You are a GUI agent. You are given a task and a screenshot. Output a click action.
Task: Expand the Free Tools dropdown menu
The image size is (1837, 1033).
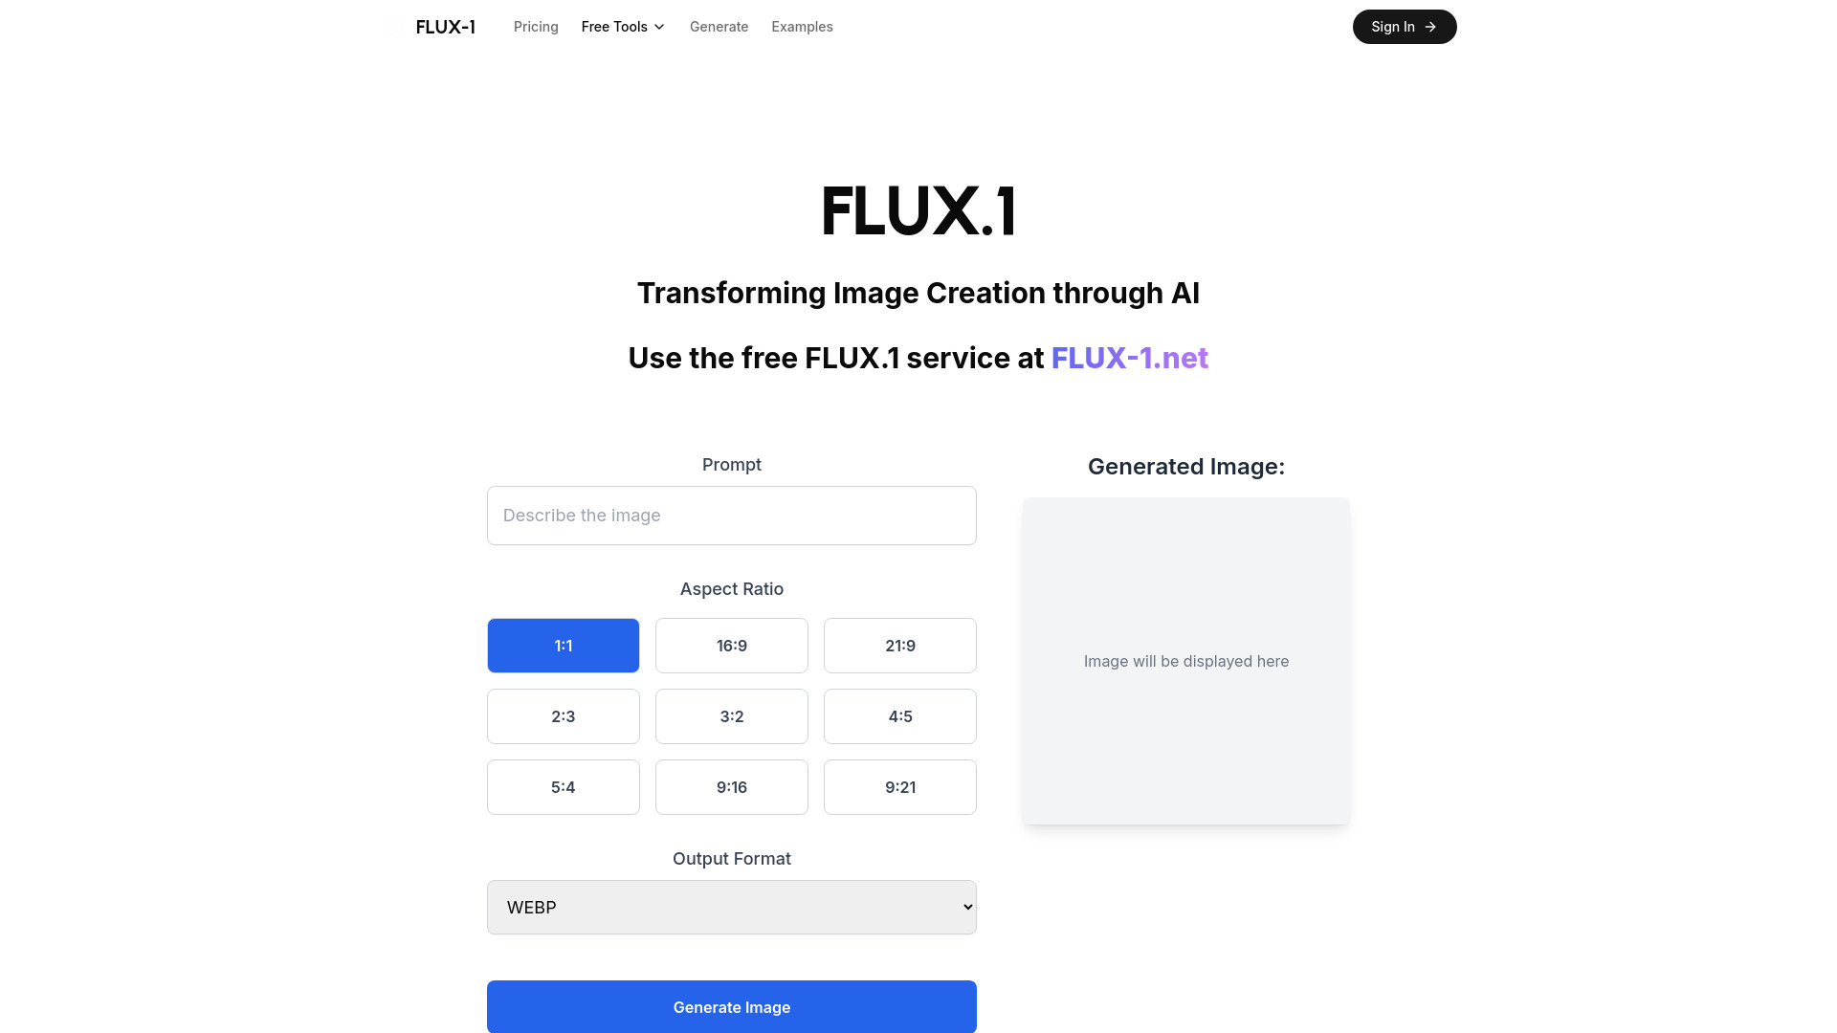pos(622,27)
